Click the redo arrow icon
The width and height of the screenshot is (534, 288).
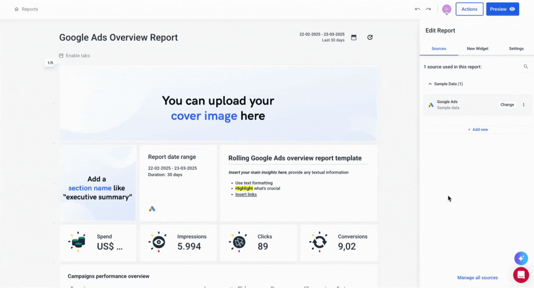[x=428, y=9]
